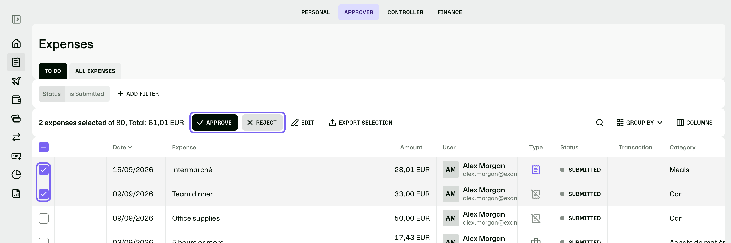
Task: Click the Meals category cell
Action: click(x=679, y=170)
